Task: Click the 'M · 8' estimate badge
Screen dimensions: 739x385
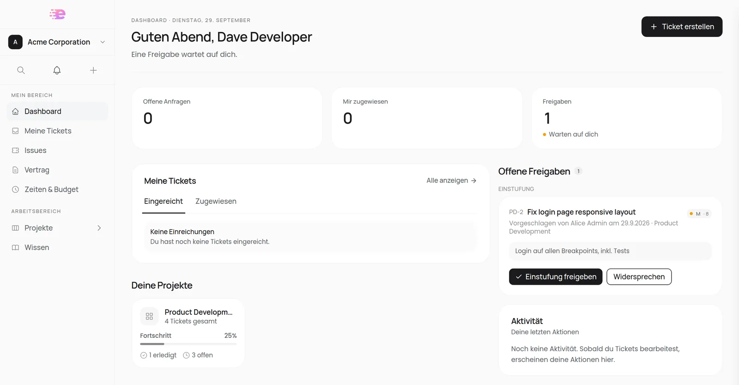Action: point(699,214)
